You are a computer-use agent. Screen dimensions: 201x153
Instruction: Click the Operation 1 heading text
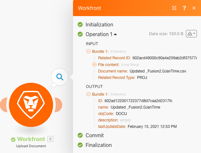[99, 34]
